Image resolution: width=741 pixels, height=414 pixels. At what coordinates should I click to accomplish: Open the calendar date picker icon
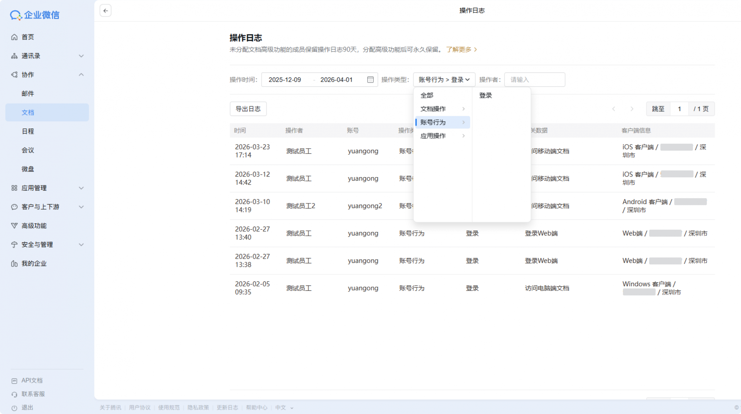point(370,79)
